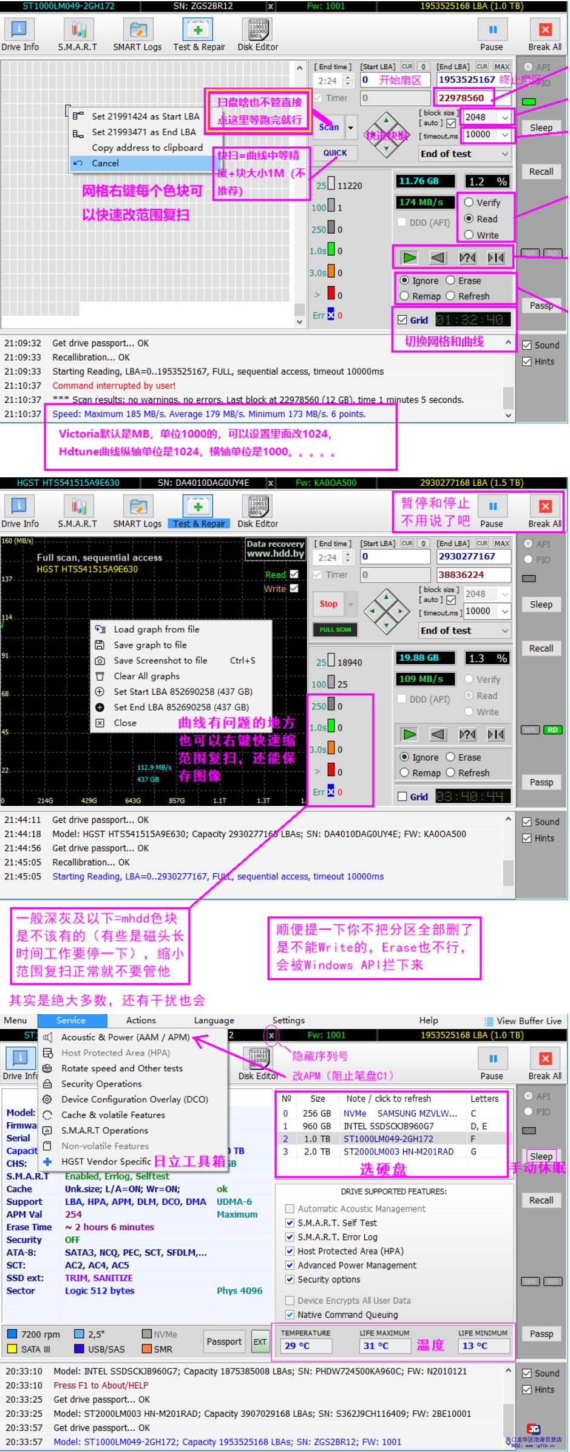
Task: Pause the HGST full scan
Action: [492, 511]
